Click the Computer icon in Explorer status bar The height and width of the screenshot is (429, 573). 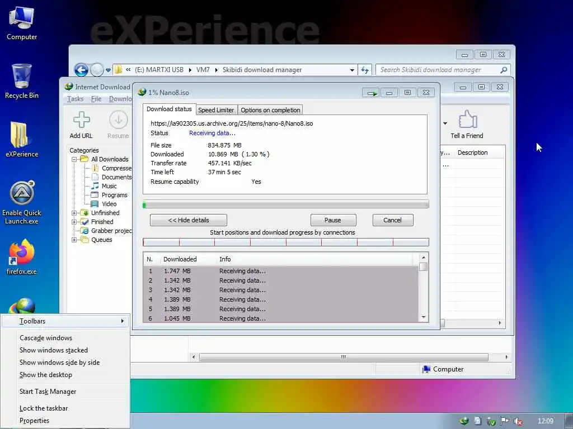[426, 369]
